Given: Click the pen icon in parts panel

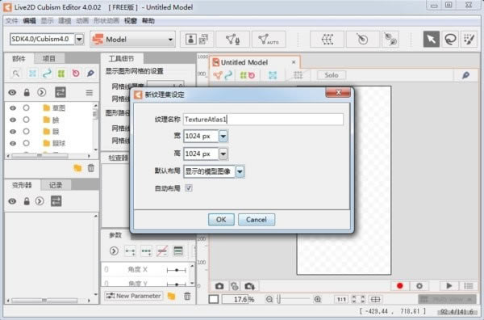Looking at the screenshot, I should point(90,74).
